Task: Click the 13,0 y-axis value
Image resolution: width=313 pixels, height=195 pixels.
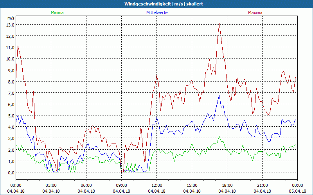Action: coord(11,25)
